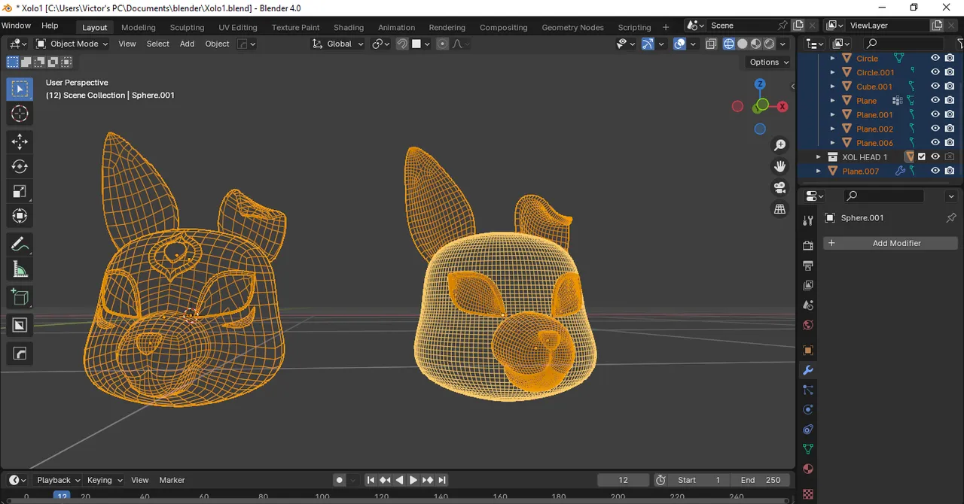
Task: Toggle snapping magnet
Action: 402,44
